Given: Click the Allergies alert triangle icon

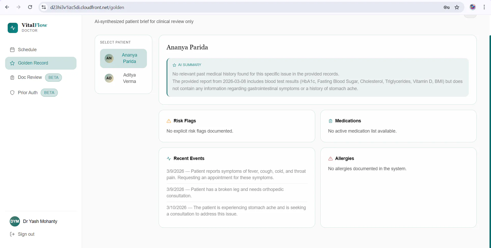Looking at the screenshot, I should [x=331, y=159].
